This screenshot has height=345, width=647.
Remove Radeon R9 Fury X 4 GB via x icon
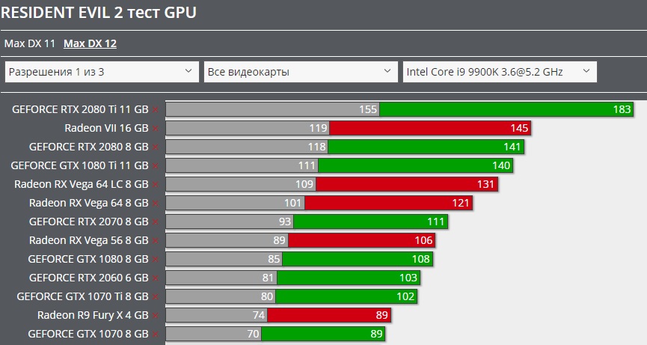[x=155, y=315]
